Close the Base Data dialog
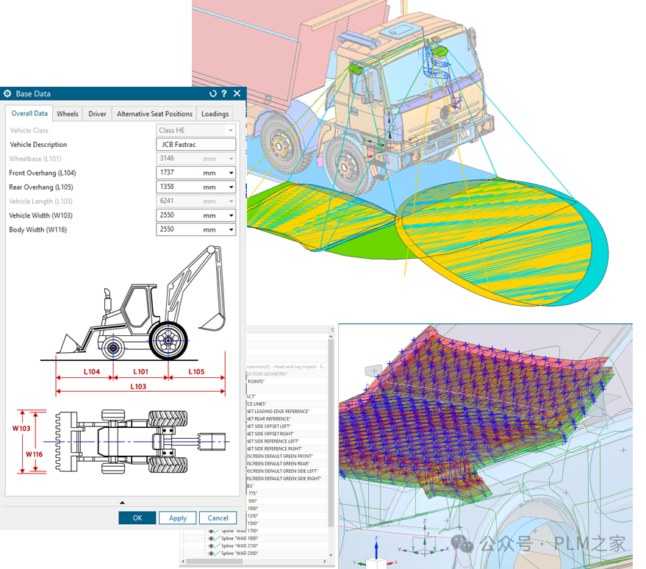 point(237,93)
